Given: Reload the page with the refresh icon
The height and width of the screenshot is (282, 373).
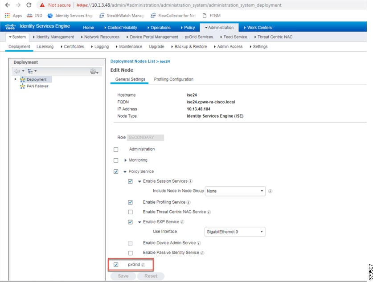Looking at the screenshot, I should [29, 5].
